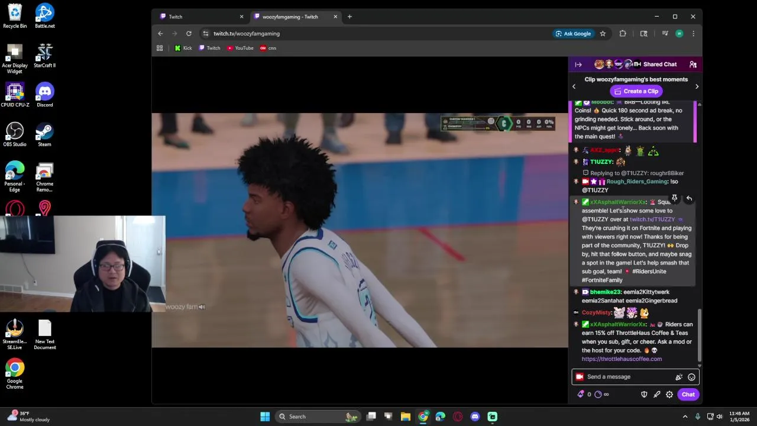Click the username Rough_Riders_Gaming in chat
Screen dimensions: 757x426
coord(636,182)
